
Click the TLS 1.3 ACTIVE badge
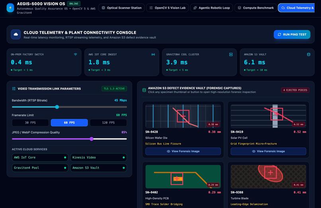tap(114, 89)
